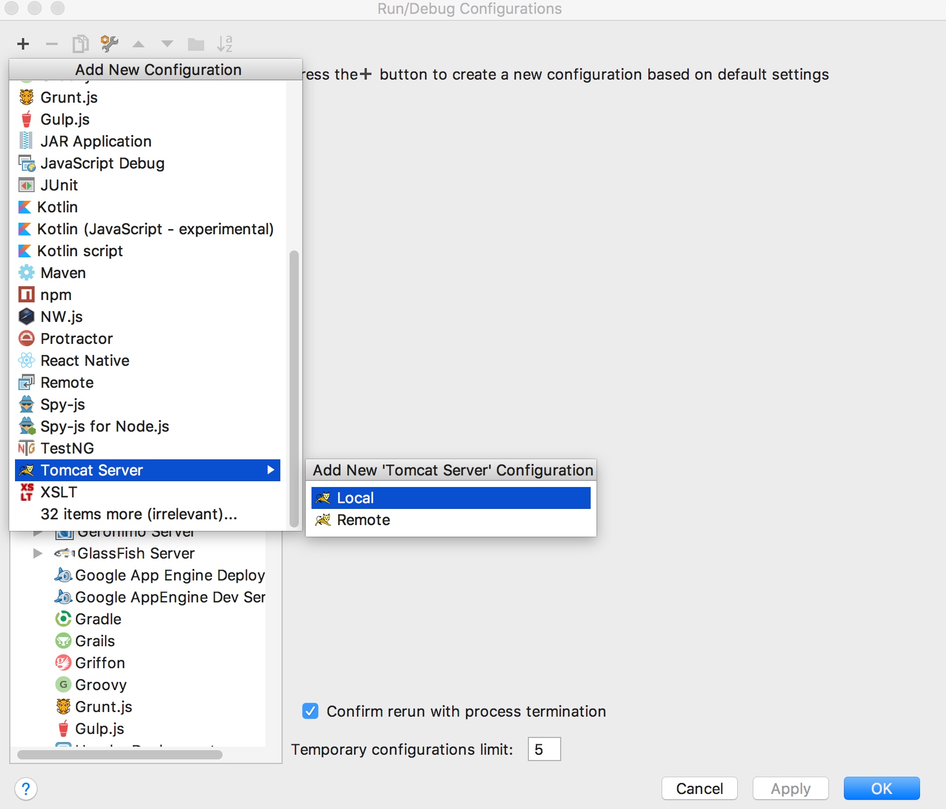This screenshot has height=809, width=946.
Task: Choose Kotlin (JavaScript - experimental) entry
Action: point(148,229)
